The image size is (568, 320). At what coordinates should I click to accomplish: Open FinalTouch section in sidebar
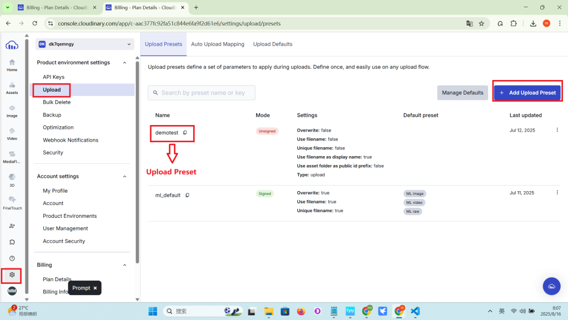coord(12,203)
